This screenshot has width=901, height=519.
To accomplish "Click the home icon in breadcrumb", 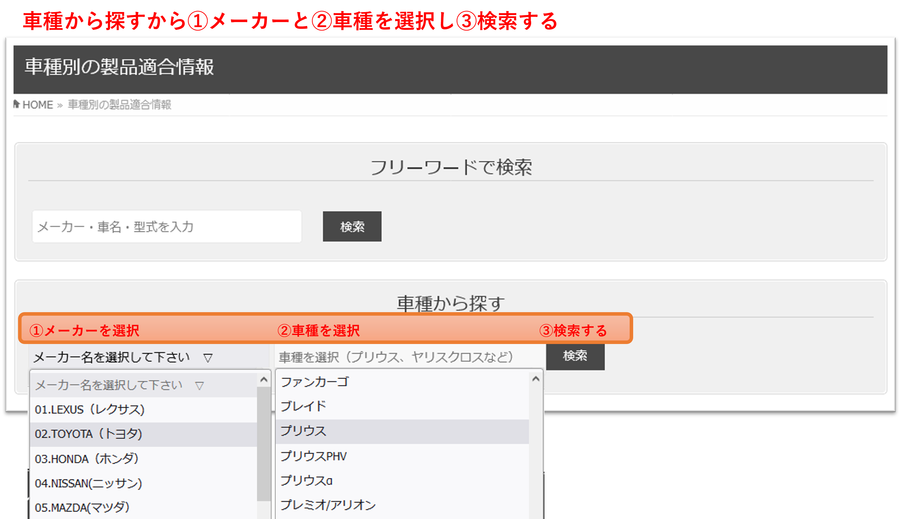I will click(x=16, y=104).
